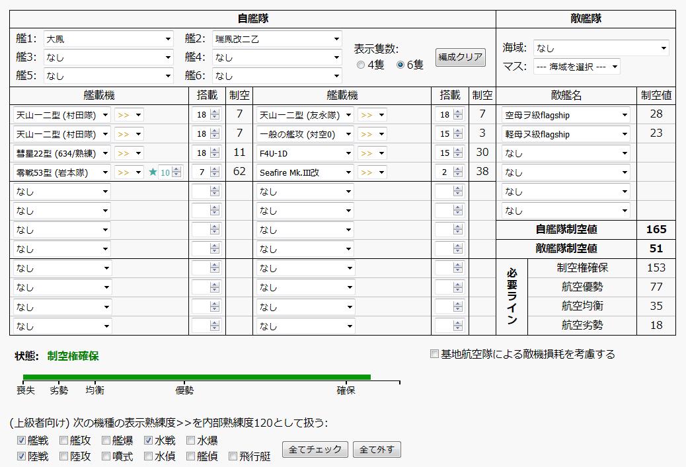Open the 零戦53型 (岩本隊) aircraft dropdown
This screenshot has width=686, height=467.
(x=61, y=172)
